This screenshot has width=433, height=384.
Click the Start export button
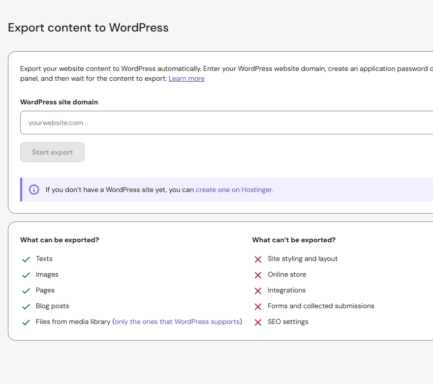coord(53,152)
